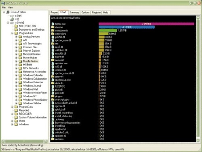Expand the Windows Media Player folder node
Screen dimensions: 202x152
tap(16, 93)
